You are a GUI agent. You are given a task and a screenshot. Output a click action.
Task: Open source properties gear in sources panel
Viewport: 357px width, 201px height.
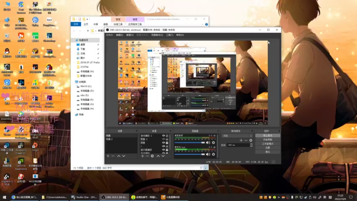click(152, 156)
